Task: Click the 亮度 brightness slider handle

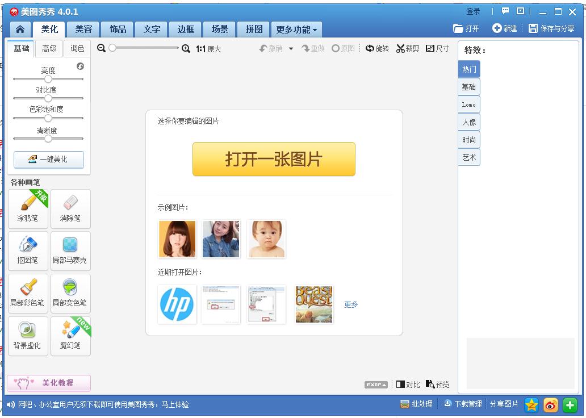Action: 48,79
